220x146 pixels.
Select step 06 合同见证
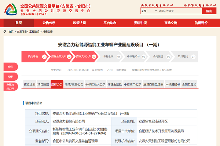coord(159,56)
